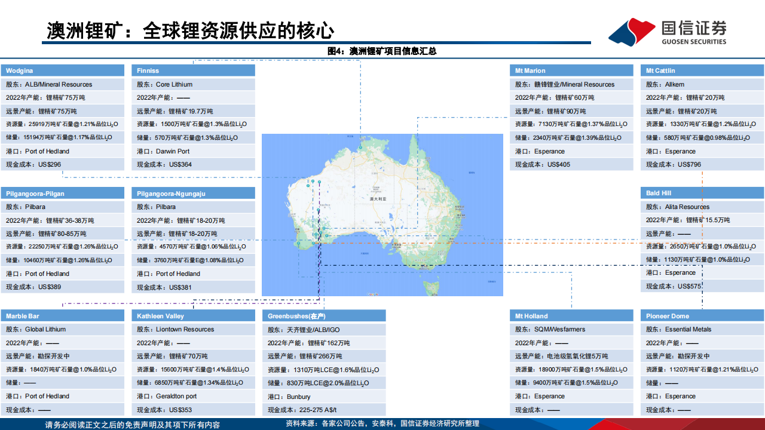Screen dimensions: 765x430
Task: Click the Guosen Securities logo icon
Action: [x=631, y=31]
